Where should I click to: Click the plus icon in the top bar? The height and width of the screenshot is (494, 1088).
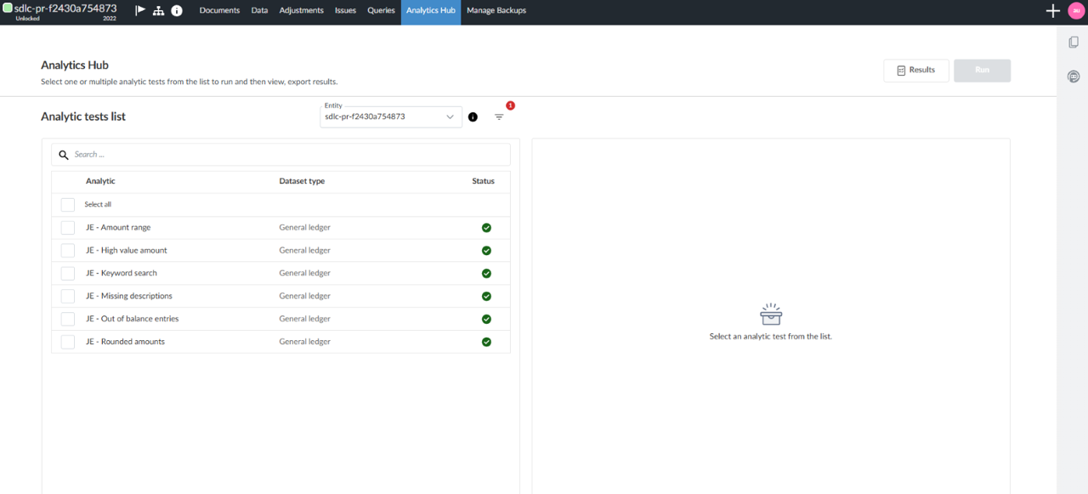pos(1052,11)
